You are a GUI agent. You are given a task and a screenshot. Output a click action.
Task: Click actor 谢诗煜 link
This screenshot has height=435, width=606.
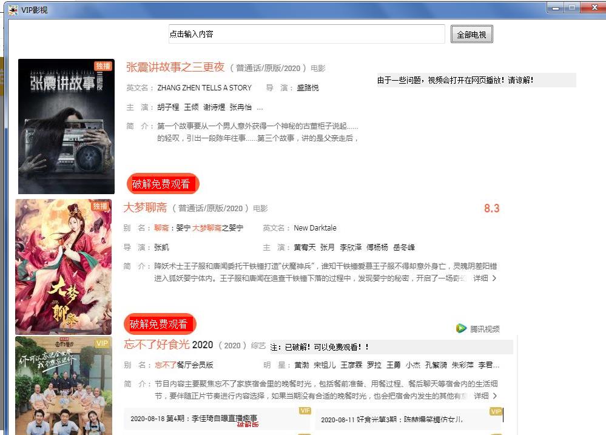pyautogui.click(x=215, y=107)
